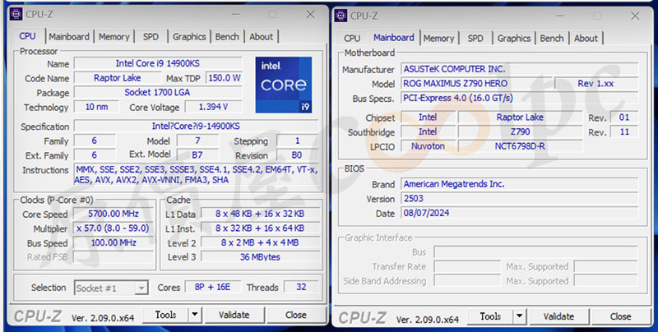Click Level 3 cache value 36 MBytes

point(260,257)
